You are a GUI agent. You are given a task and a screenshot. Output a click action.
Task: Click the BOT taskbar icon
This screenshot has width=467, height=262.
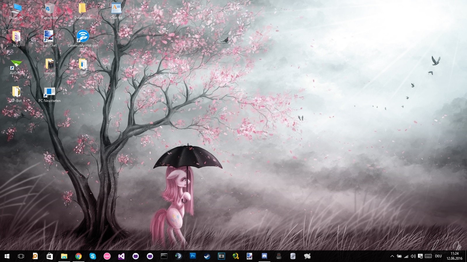click(278, 256)
